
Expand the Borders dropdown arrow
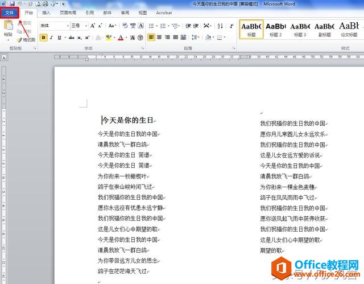pos(225,37)
